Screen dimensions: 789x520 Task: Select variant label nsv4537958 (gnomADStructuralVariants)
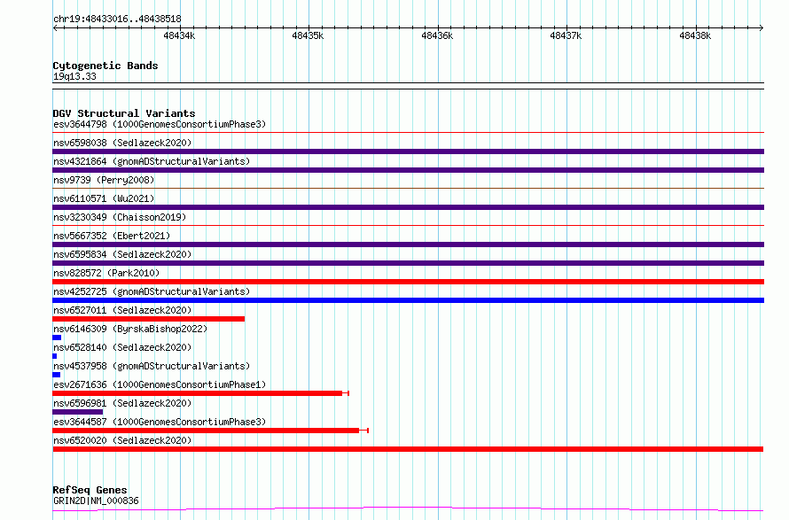[x=152, y=366]
